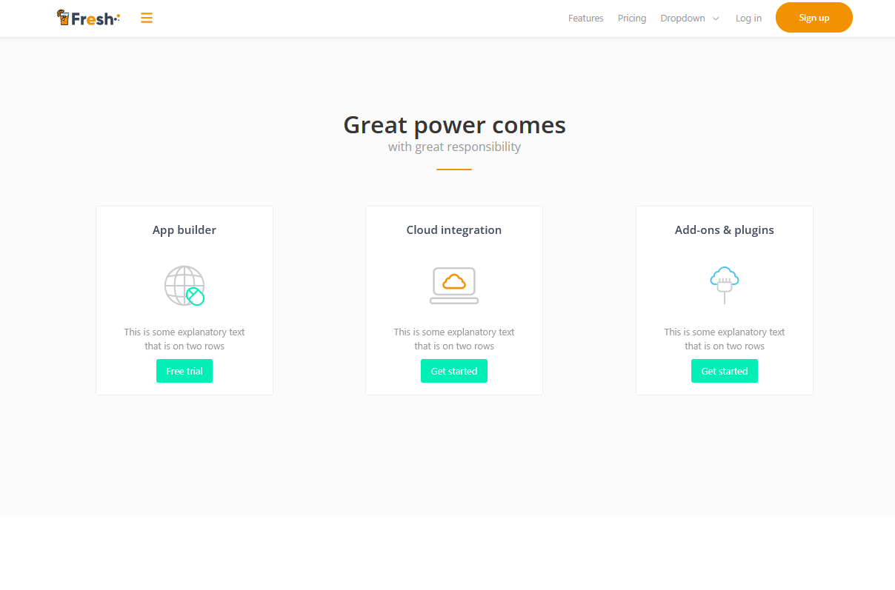Click the globe icon in App builder
Viewport: 895px width, 590px height.
tap(184, 286)
